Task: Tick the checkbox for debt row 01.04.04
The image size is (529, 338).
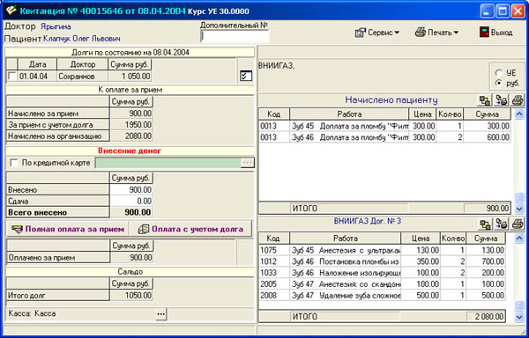Action: click(x=12, y=77)
